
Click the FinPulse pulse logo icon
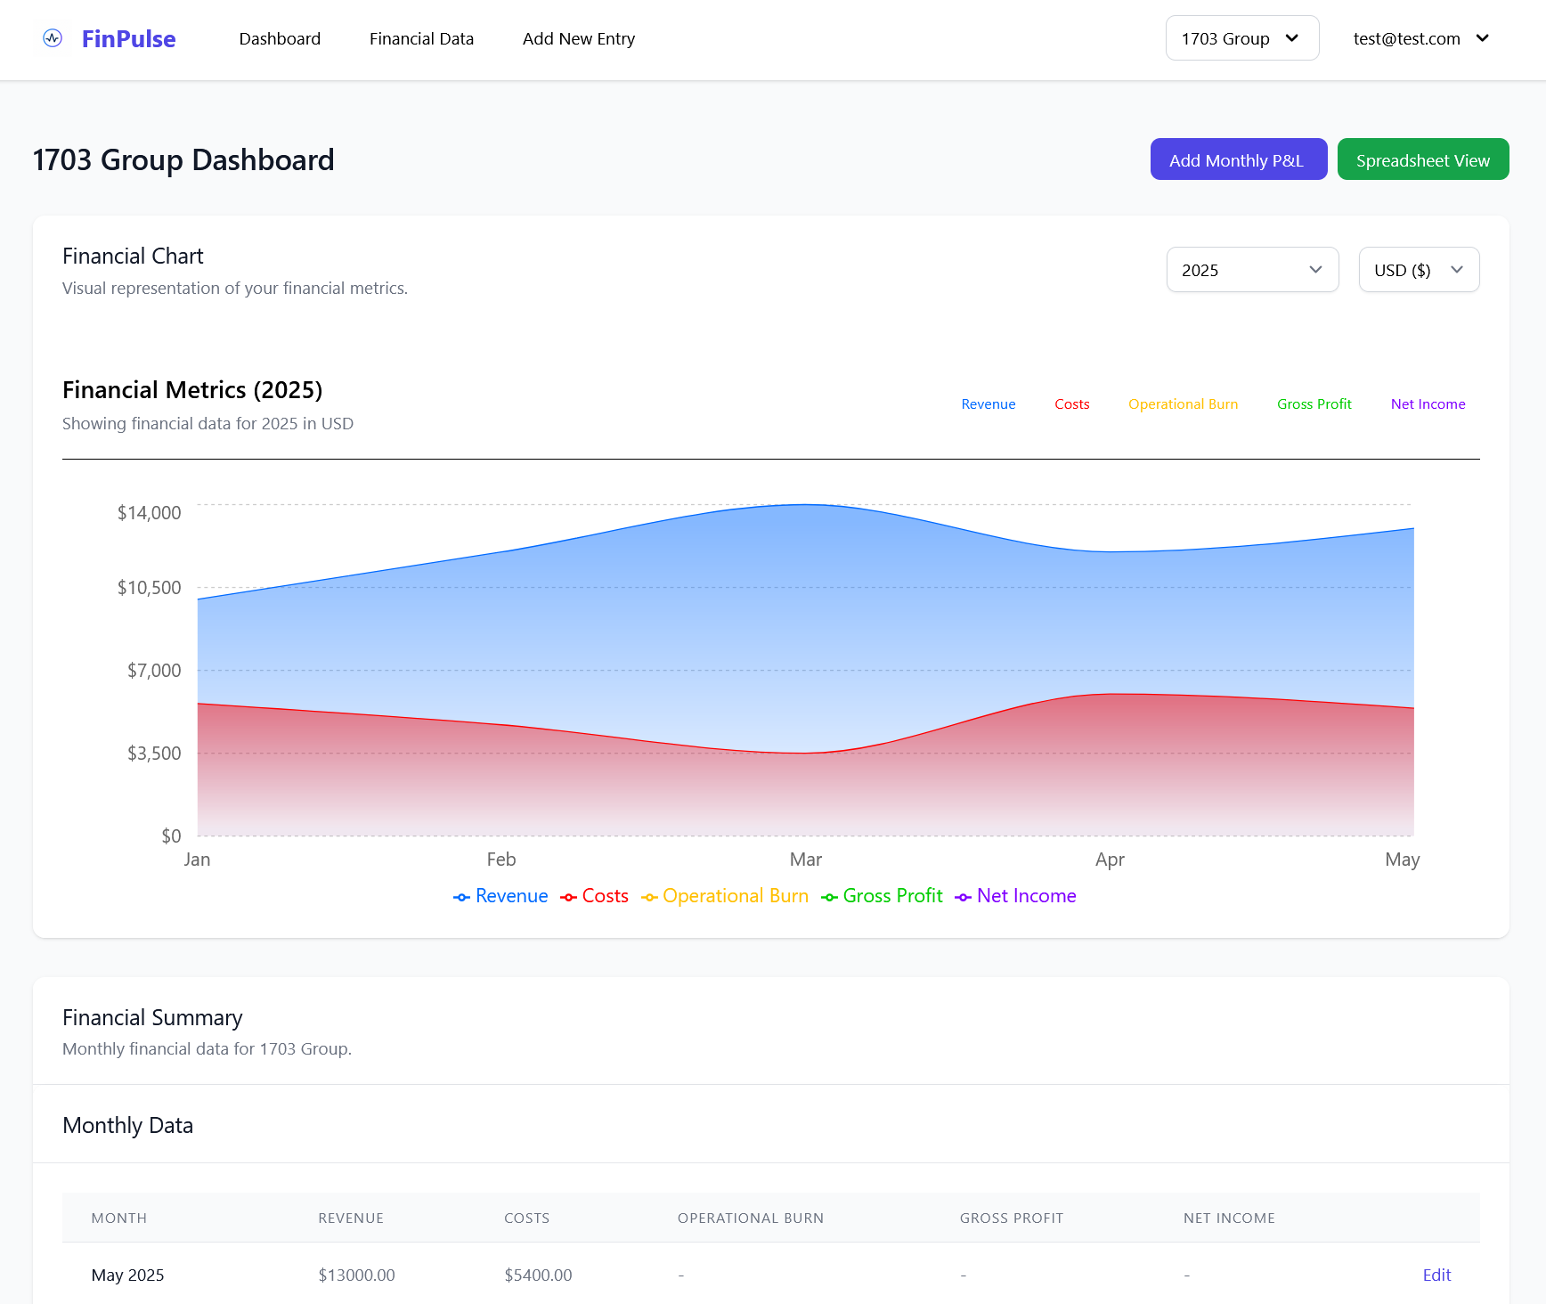click(53, 38)
